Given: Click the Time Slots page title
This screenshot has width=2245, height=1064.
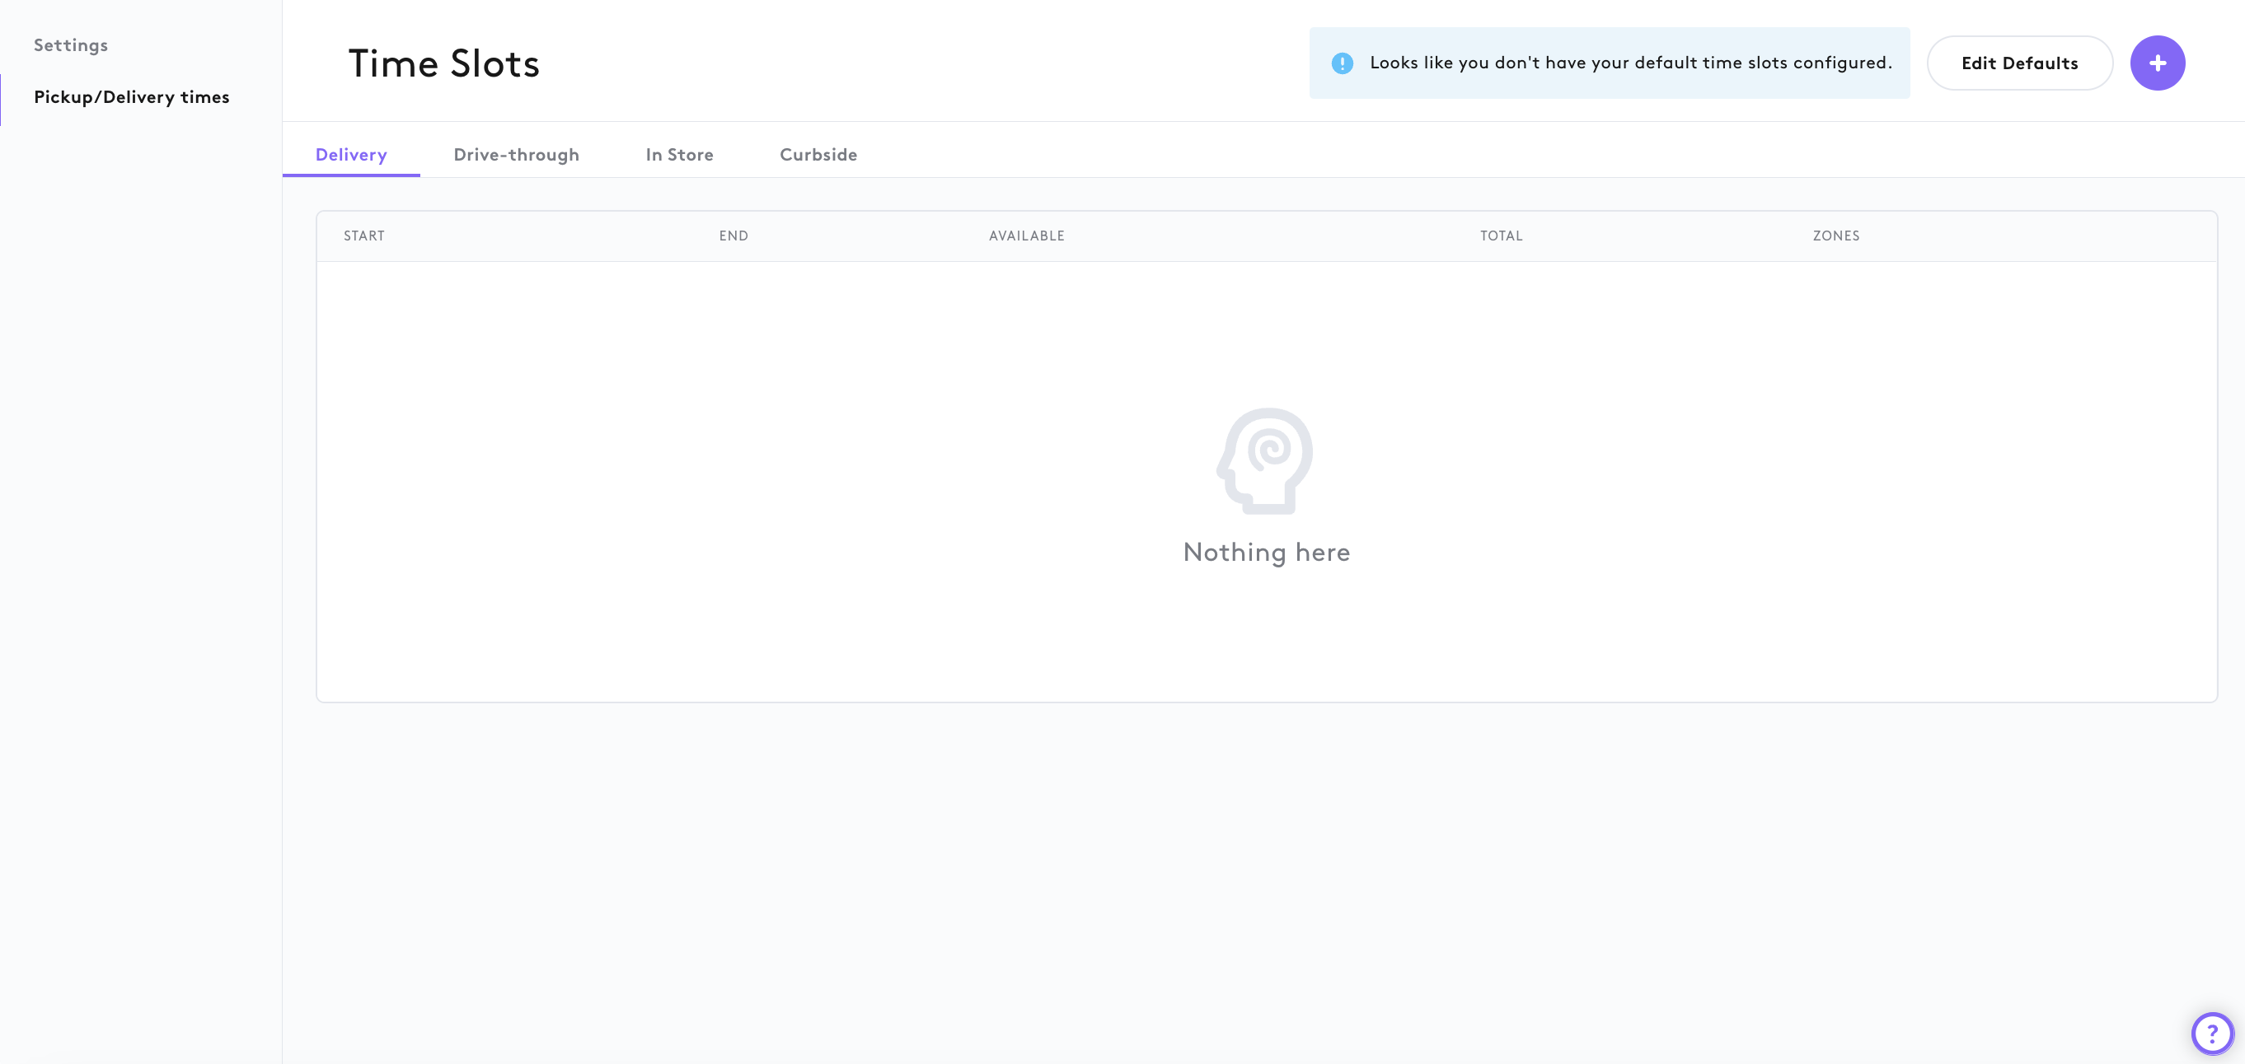Looking at the screenshot, I should (x=443, y=63).
